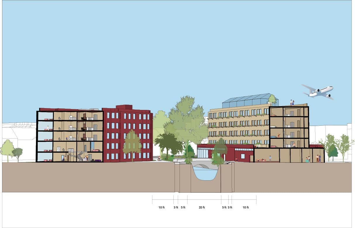Select the left "3 ft" dimension label

176,208
